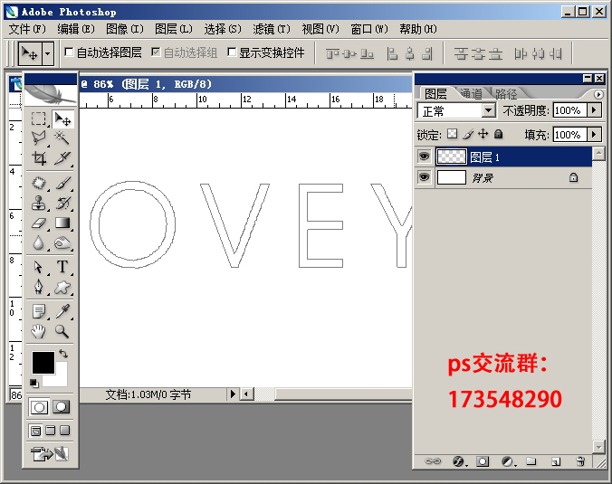Screen dimensions: 612x484
Task: Select the Notes tool
Action: [x=38, y=311]
